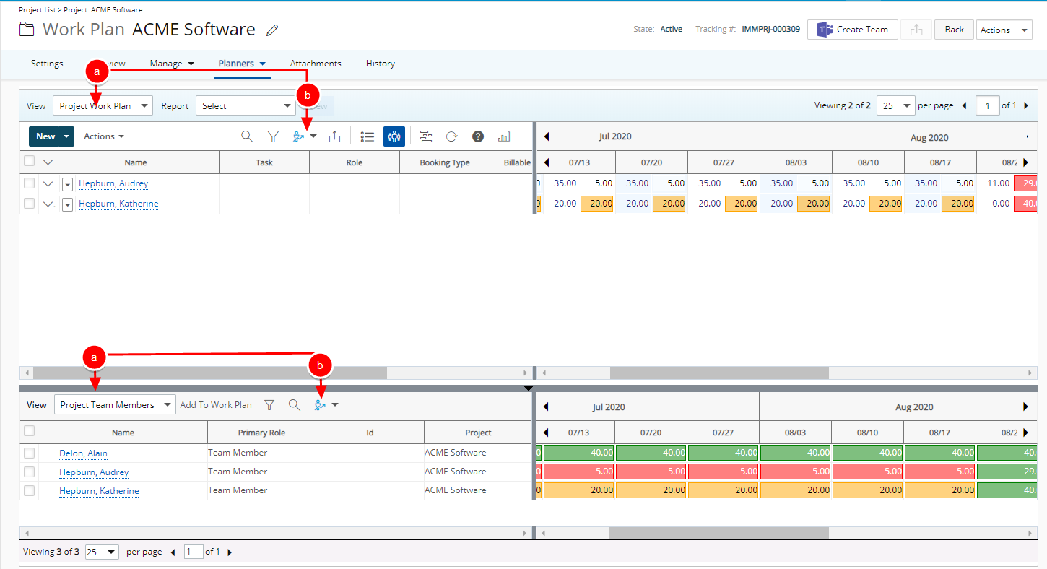Tick the select-all checkbox in work plan header
1047x569 pixels.
pyautogui.click(x=29, y=161)
